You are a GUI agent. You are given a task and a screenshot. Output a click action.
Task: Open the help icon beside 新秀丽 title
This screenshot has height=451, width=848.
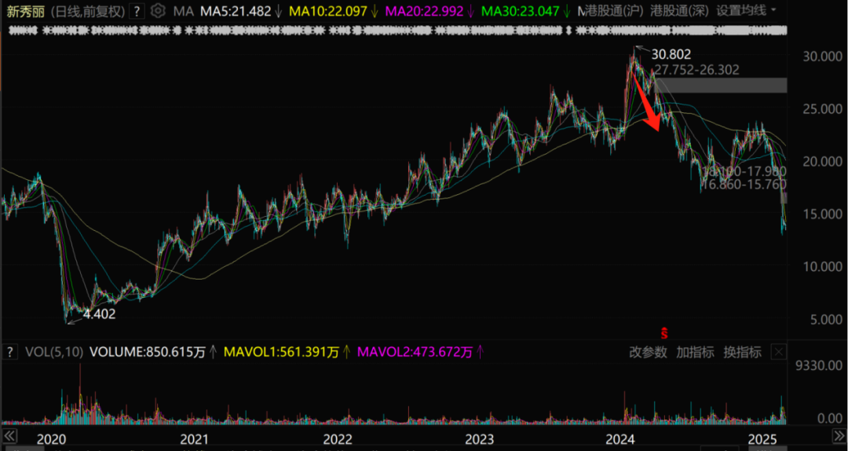pyautogui.click(x=137, y=11)
